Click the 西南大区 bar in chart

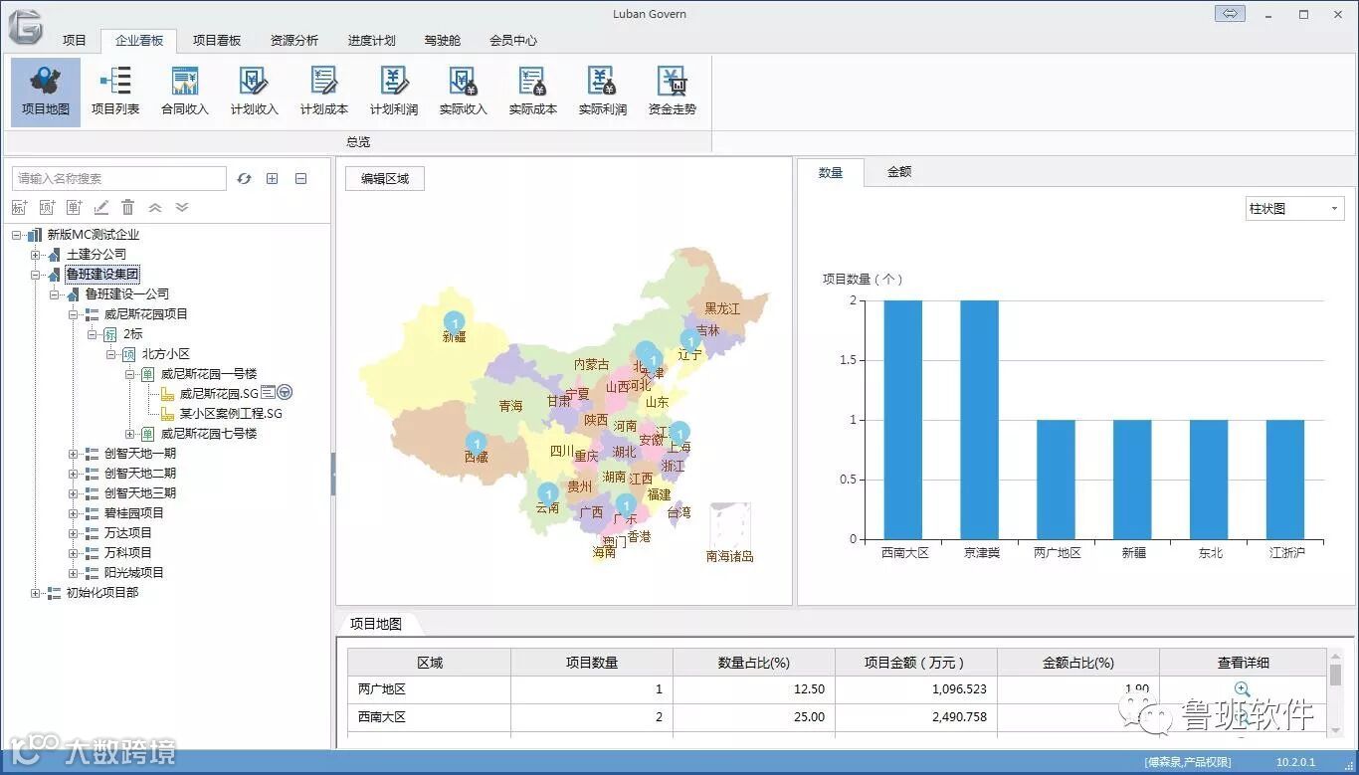click(903, 420)
